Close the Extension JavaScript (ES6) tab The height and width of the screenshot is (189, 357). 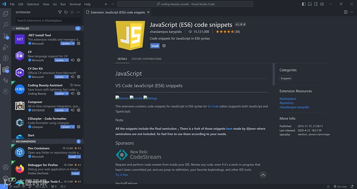tap(148, 12)
